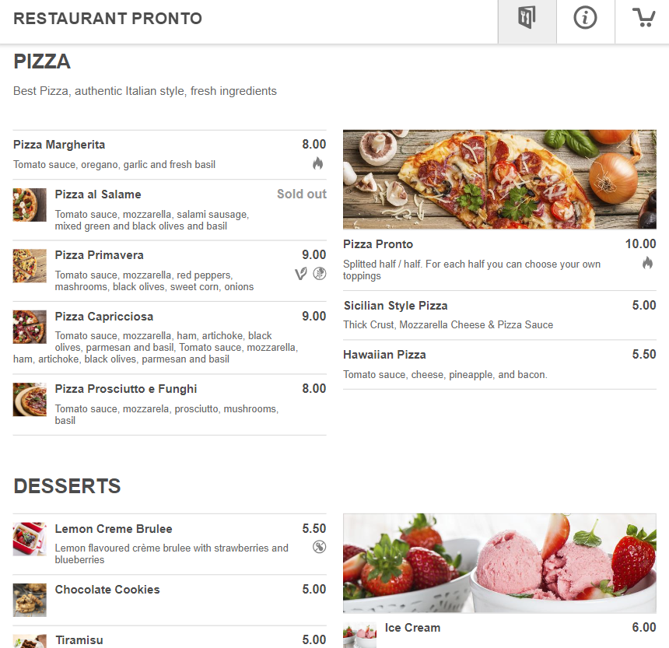Open the Tiramisu dessert item
Screen dimensions: 669x648
(79, 640)
